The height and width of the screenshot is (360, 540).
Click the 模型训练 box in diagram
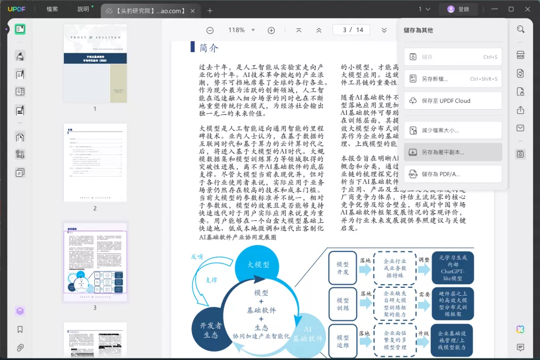343,304
